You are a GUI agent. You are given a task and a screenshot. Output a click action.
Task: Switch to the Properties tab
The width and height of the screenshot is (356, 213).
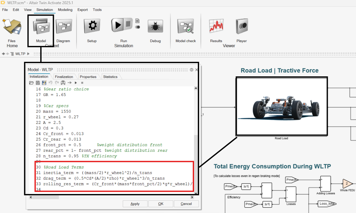pyautogui.click(x=88, y=77)
